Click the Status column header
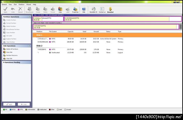The height and width of the screenshot is (120, 183). 108,32
